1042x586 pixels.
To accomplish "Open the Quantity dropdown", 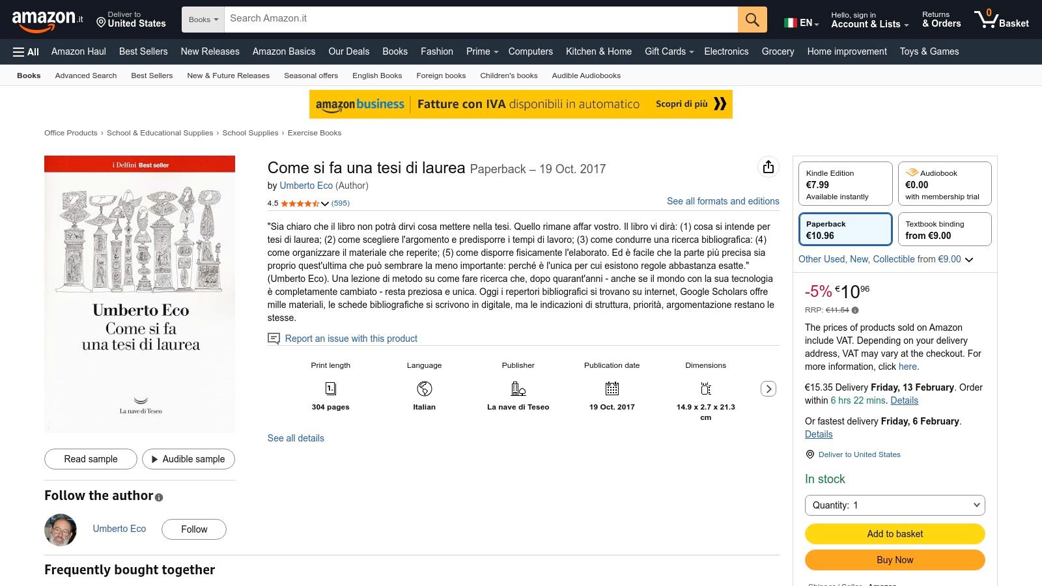I will [895, 505].
